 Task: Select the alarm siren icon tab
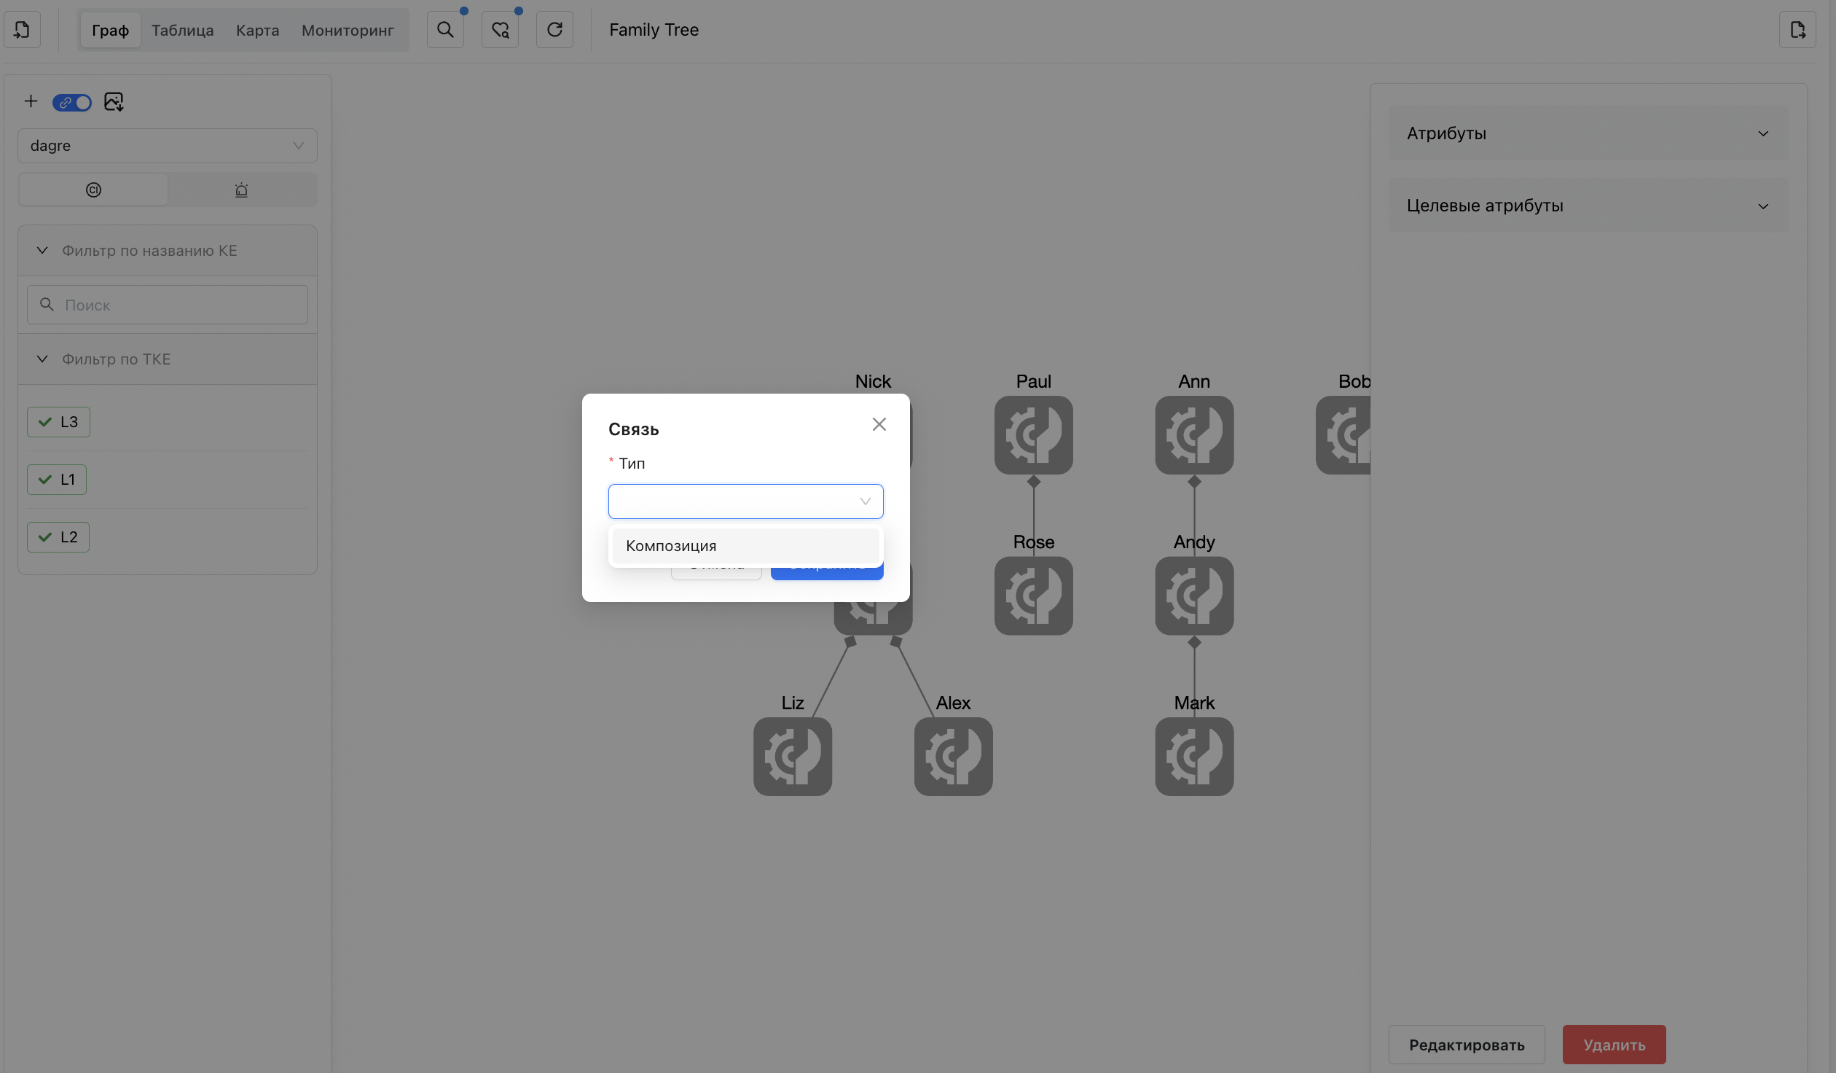[x=242, y=190]
